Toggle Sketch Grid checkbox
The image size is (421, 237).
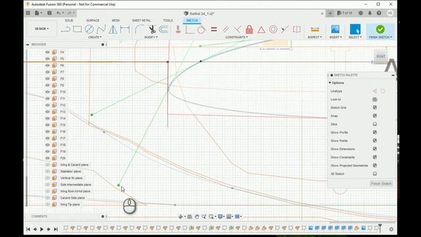click(x=375, y=107)
